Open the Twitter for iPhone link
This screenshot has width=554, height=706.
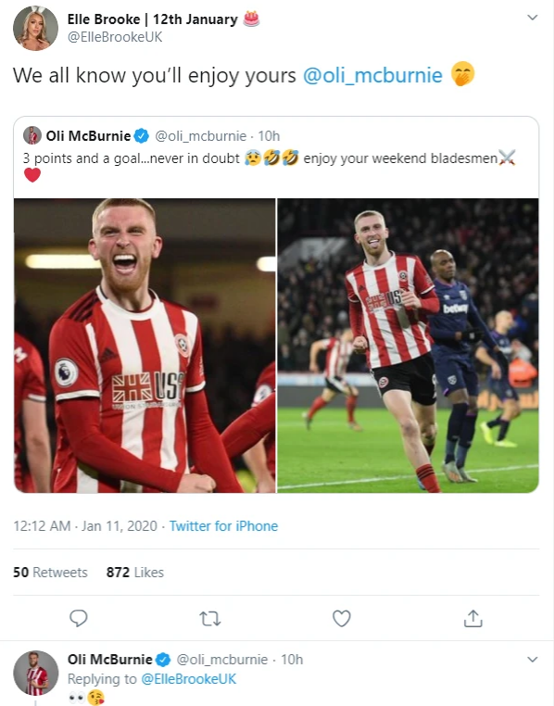pyautogui.click(x=223, y=526)
